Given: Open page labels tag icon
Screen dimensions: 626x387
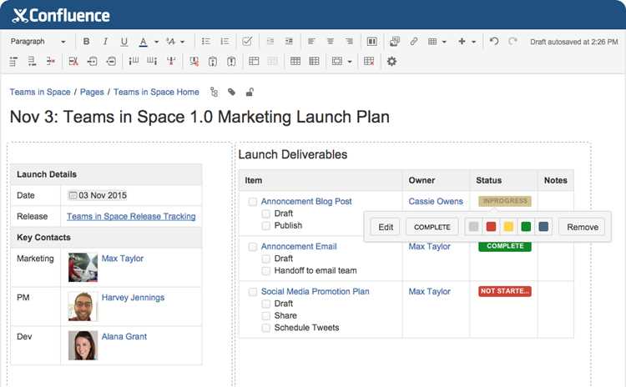Looking at the screenshot, I should (231, 92).
